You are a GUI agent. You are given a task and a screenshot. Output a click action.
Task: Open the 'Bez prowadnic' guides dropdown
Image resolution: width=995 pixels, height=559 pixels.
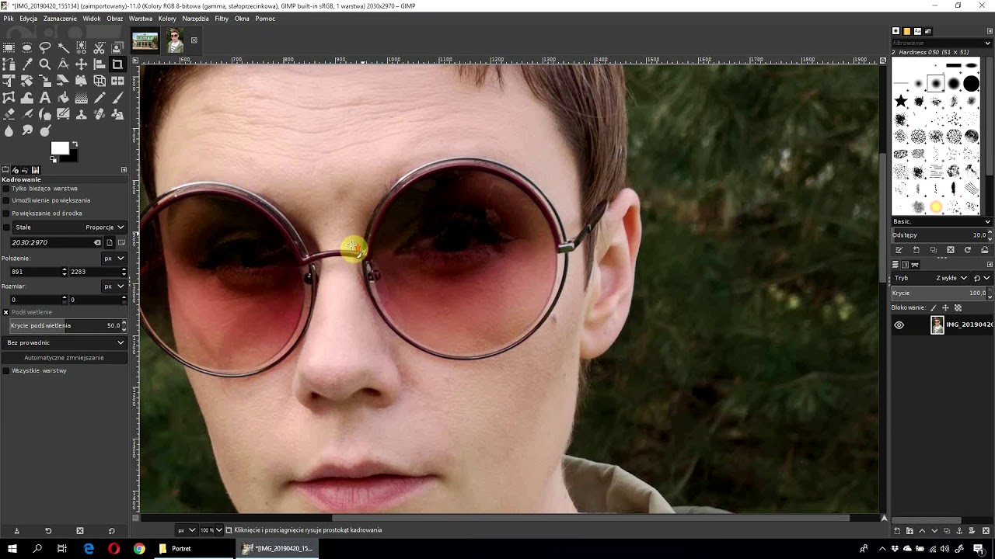(65, 342)
